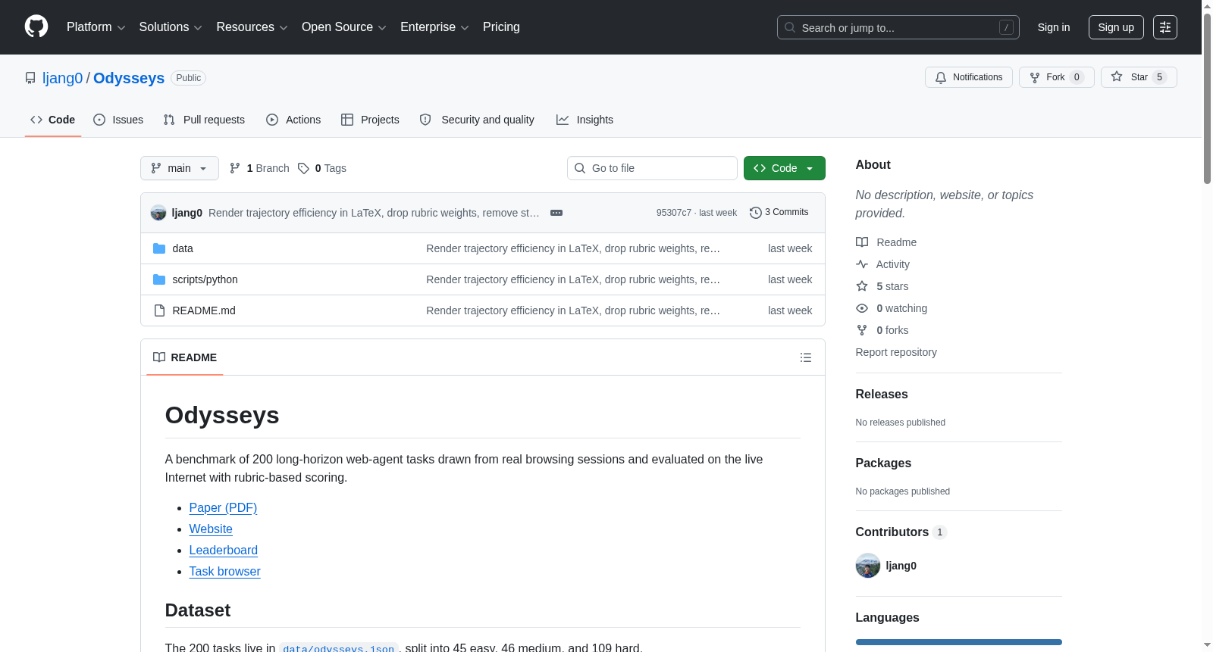Click the scripts/python folder icon
The width and height of the screenshot is (1213, 652).
click(159, 279)
